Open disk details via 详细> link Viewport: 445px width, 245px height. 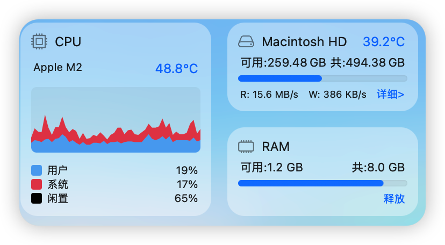(390, 94)
